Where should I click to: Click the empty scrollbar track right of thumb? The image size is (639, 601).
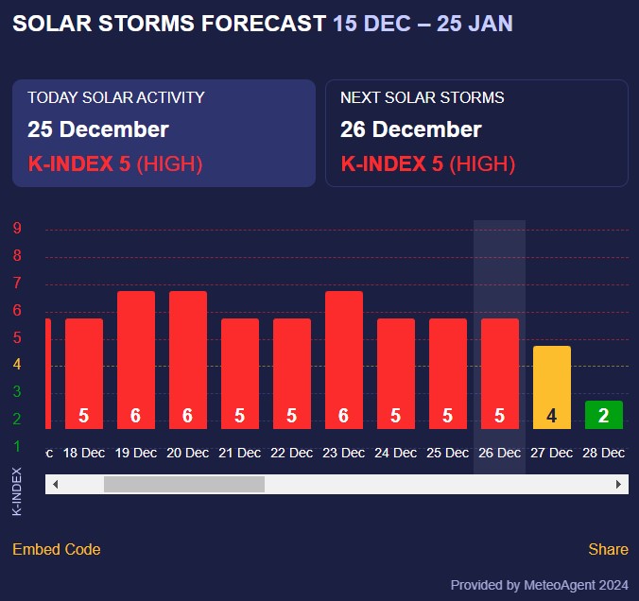(x=435, y=484)
